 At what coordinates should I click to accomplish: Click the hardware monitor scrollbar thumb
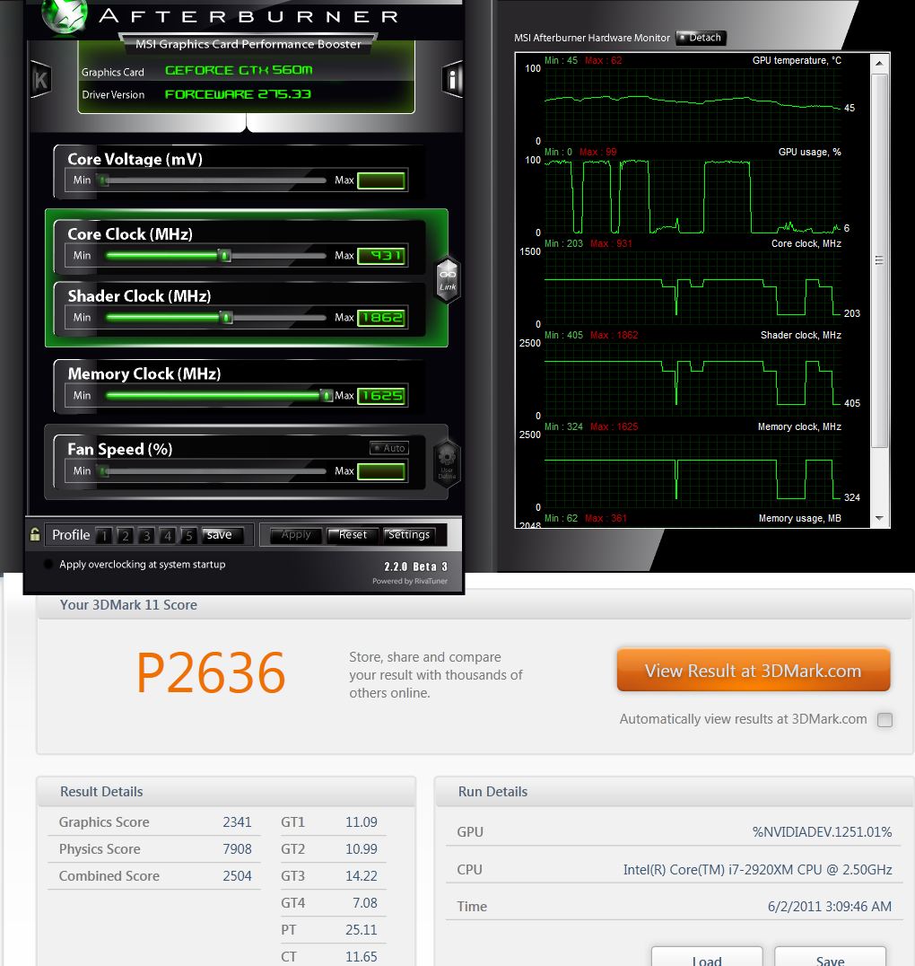click(879, 260)
